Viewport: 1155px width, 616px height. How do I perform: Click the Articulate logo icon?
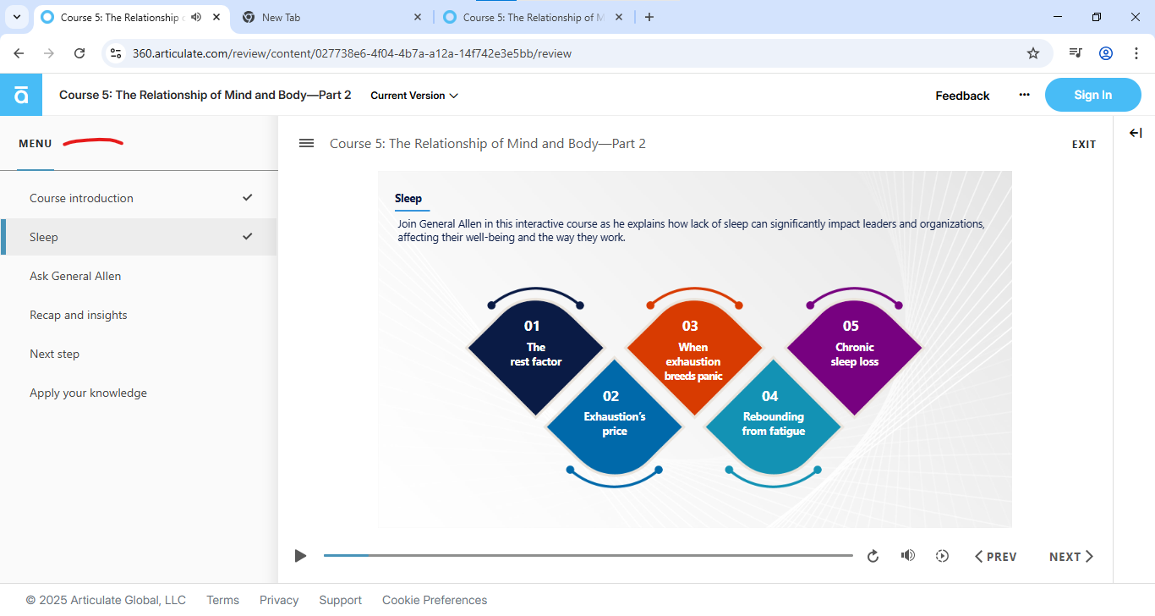(20, 95)
